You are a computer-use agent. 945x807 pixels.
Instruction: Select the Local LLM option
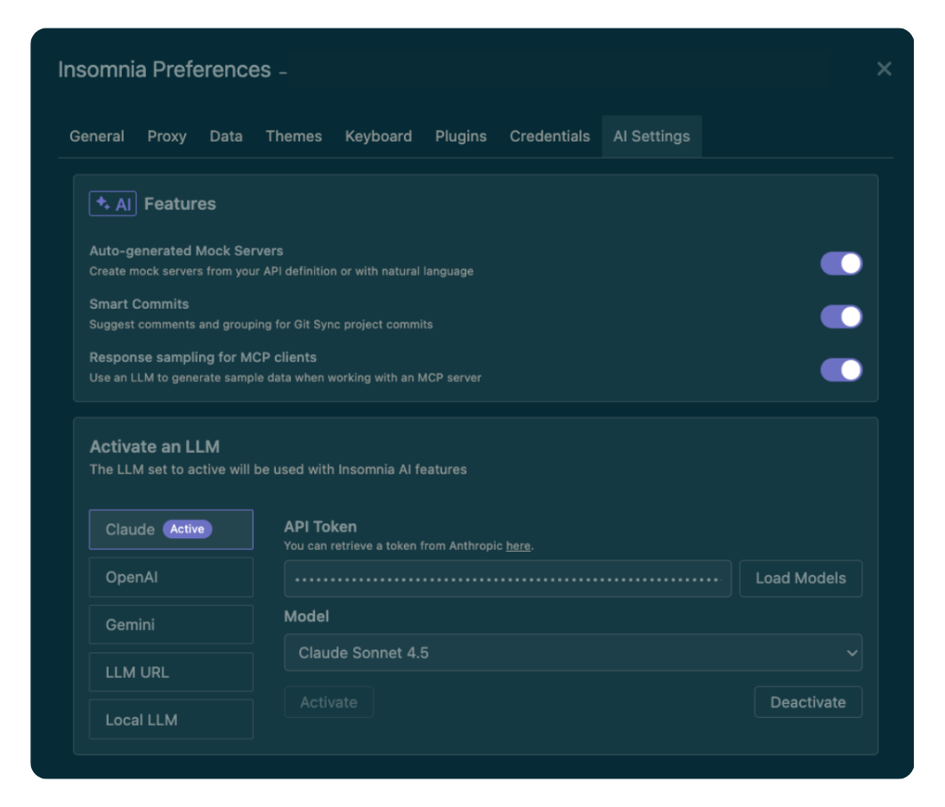coord(171,720)
